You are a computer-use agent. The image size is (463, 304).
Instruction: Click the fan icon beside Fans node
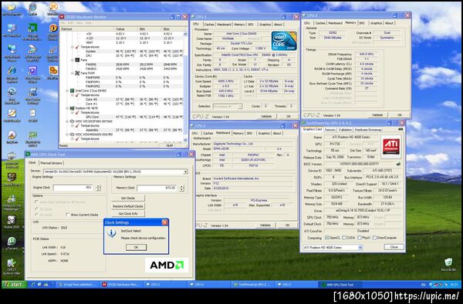[77, 60]
